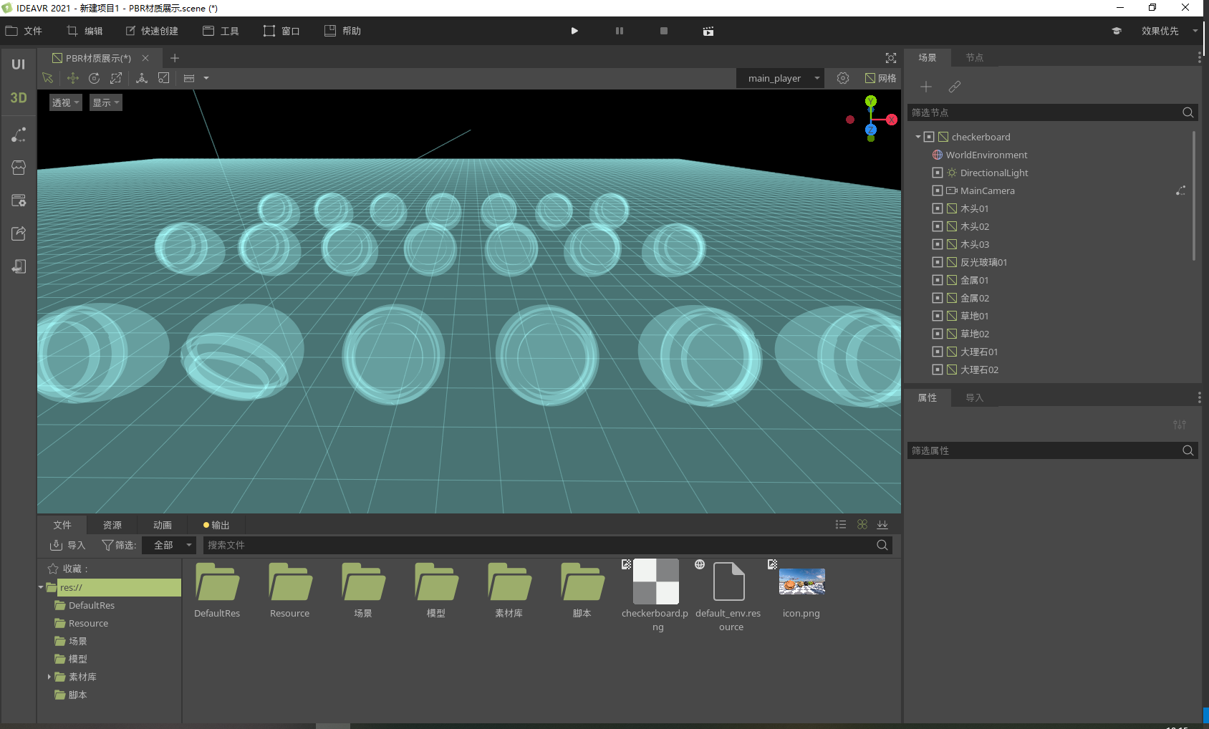
Task: Open the 文件 menu
Action: [x=24, y=31]
